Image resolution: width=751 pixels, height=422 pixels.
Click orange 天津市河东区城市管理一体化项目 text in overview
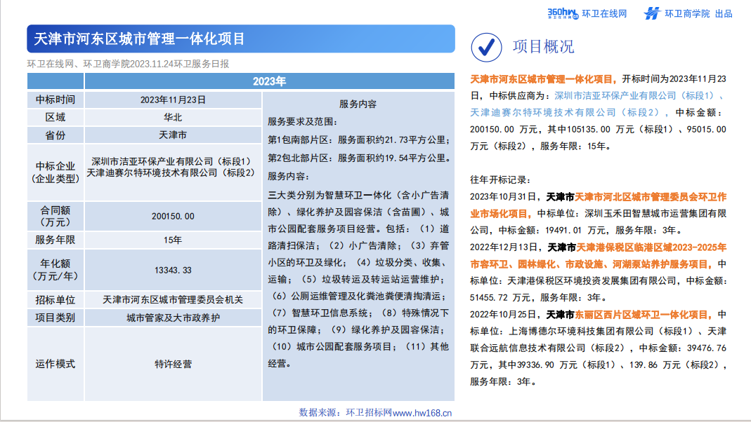coord(544,79)
